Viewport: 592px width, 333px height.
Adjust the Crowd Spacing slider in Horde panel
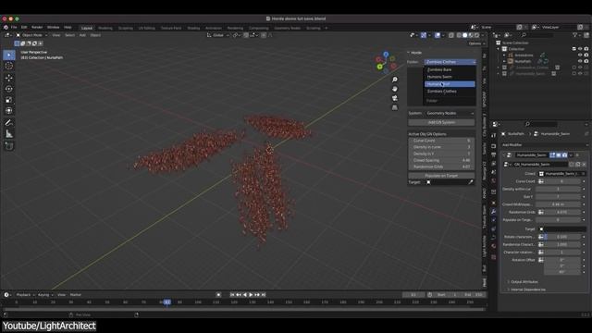[x=441, y=160]
